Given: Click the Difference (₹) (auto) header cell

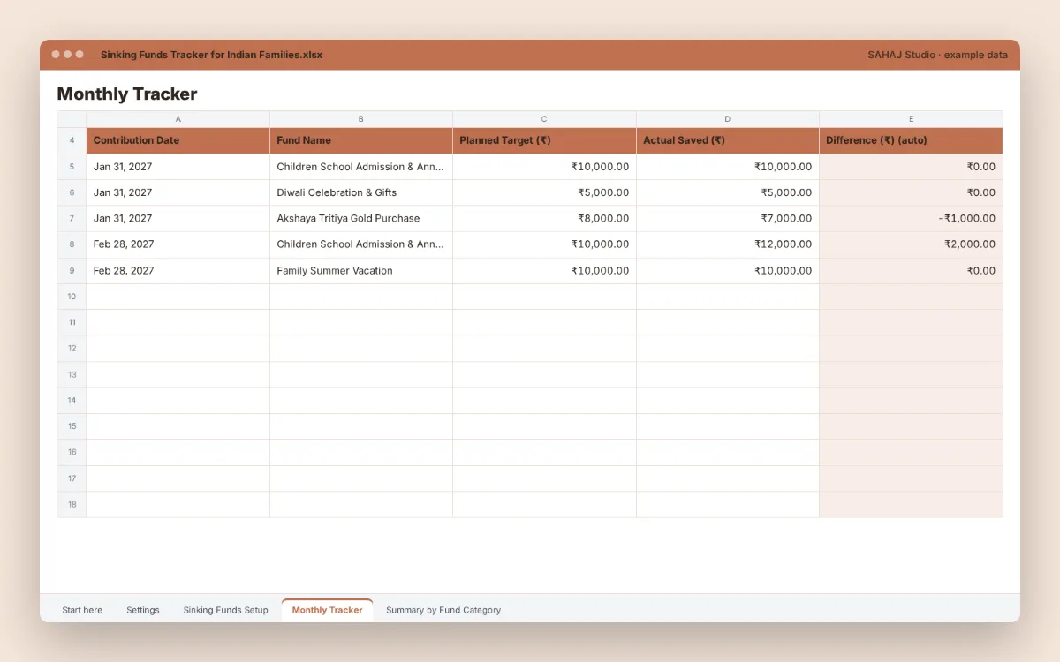Looking at the screenshot, I should 912,140.
